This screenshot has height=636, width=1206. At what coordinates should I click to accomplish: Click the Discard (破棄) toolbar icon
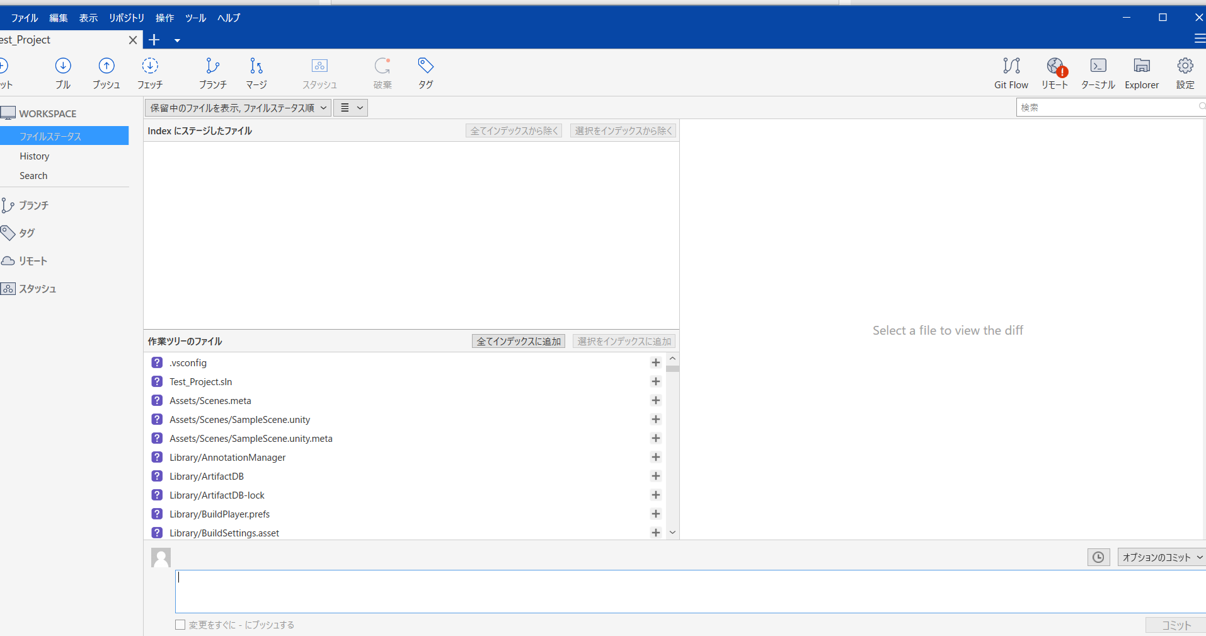382,73
